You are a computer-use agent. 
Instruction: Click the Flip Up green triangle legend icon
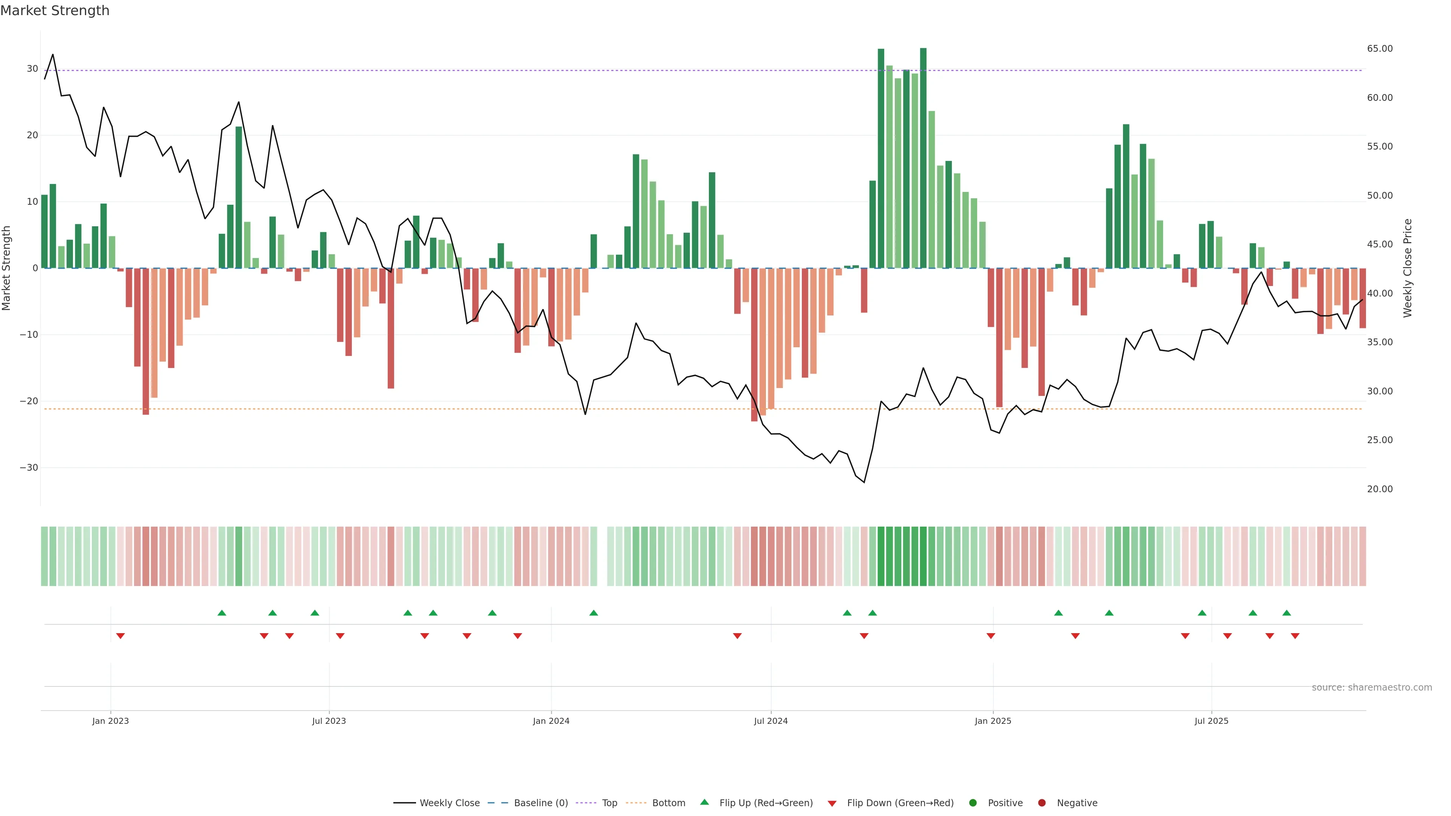(x=704, y=802)
